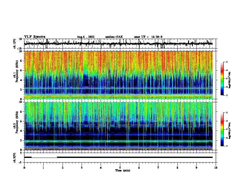
Task: Select the date text "Aug.6 , 2022"
Action: tap(86, 37)
